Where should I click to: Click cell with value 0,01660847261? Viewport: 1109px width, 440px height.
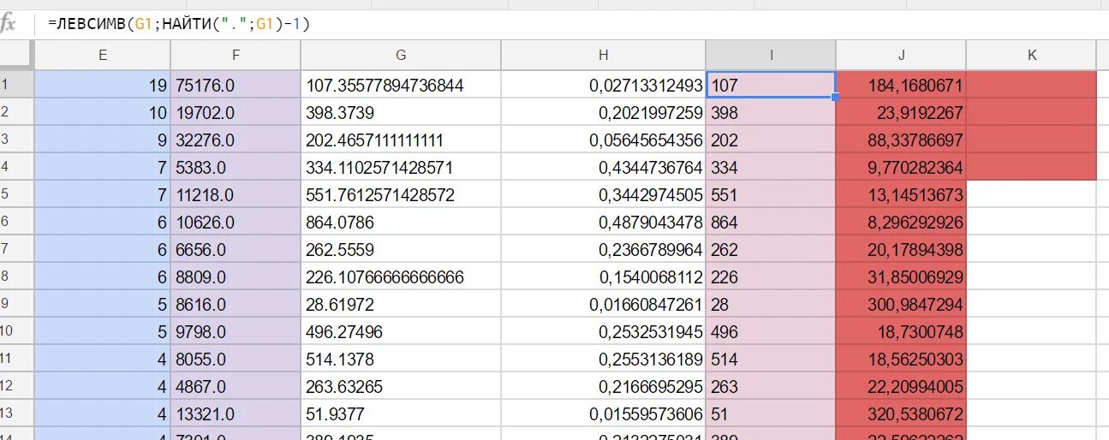pos(604,304)
